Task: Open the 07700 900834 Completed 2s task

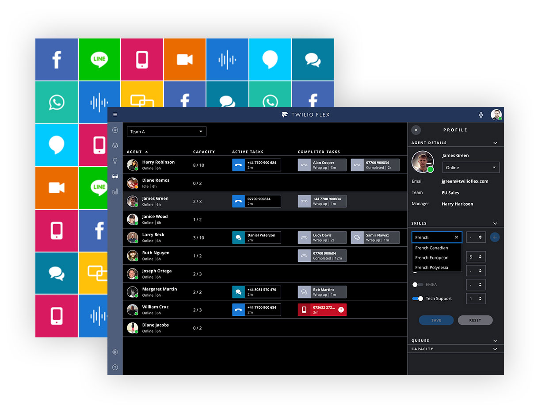Action: [375, 165]
